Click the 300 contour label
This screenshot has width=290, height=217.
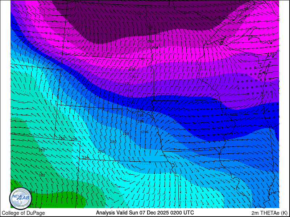point(42,150)
